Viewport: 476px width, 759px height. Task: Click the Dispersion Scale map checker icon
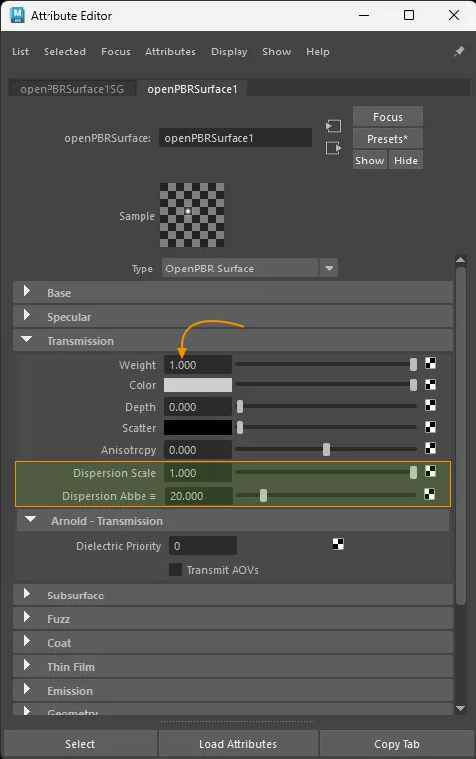tap(429, 471)
